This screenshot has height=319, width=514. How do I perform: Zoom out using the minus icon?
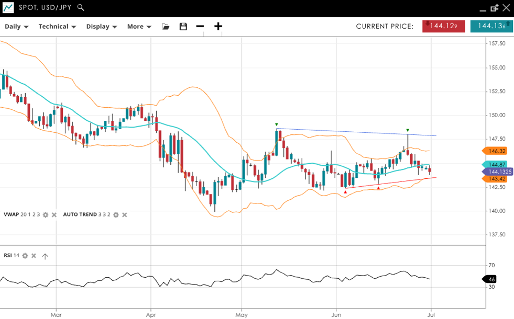pyautogui.click(x=200, y=27)
